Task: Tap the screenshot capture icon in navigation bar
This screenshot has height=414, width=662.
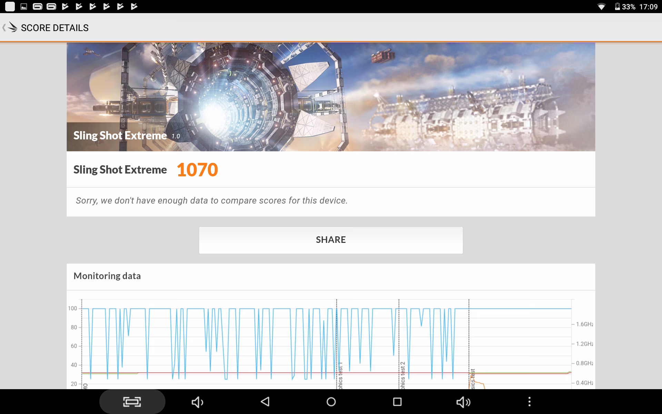Action: 132,402
